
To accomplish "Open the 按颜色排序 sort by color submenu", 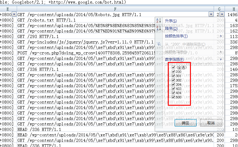I will pyautogui.click(x=176, y=36).
